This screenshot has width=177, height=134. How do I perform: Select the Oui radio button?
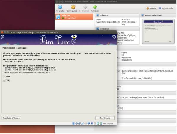pyautogui.click(x=4, y=81)
